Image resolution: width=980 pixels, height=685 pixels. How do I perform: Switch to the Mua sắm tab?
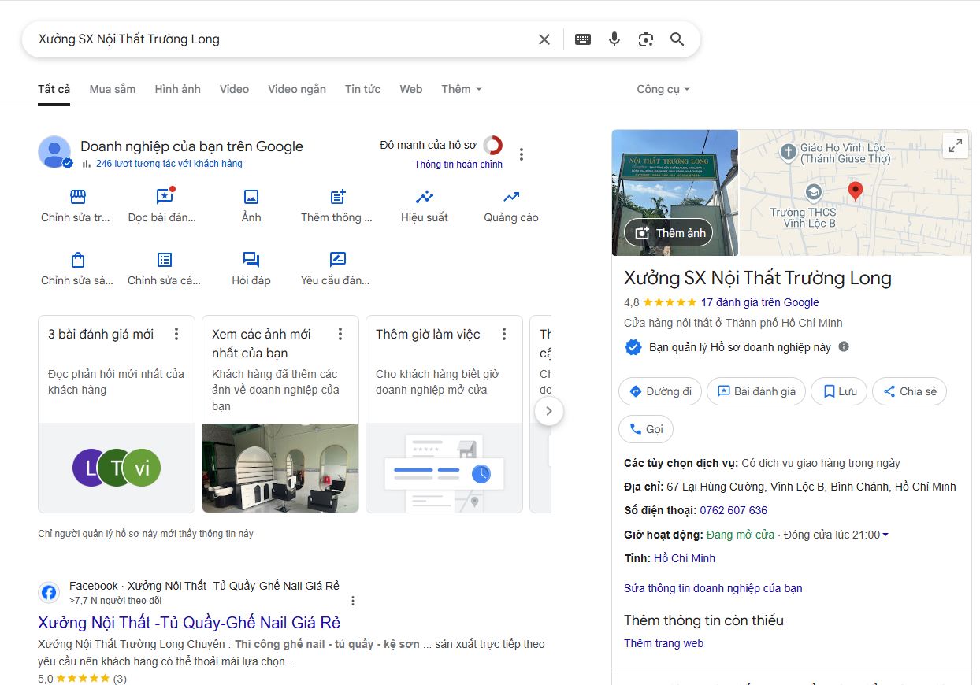[x=113, y=89]
